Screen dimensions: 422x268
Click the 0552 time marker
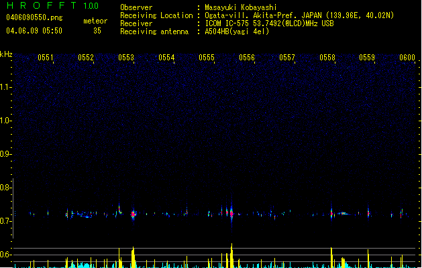pyautogui.click(x=86, y=57)
